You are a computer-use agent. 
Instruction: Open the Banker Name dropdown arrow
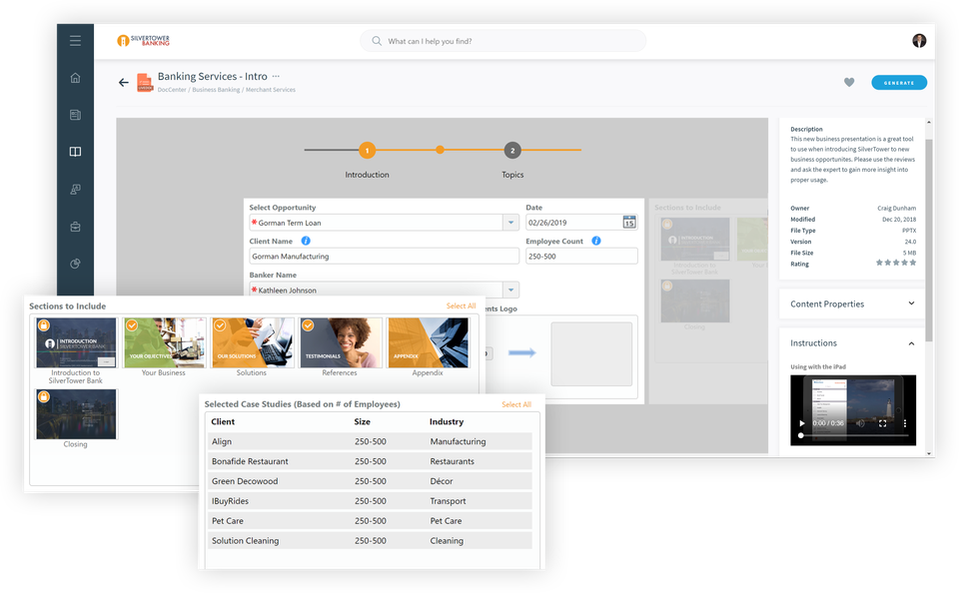pos(510,291)
